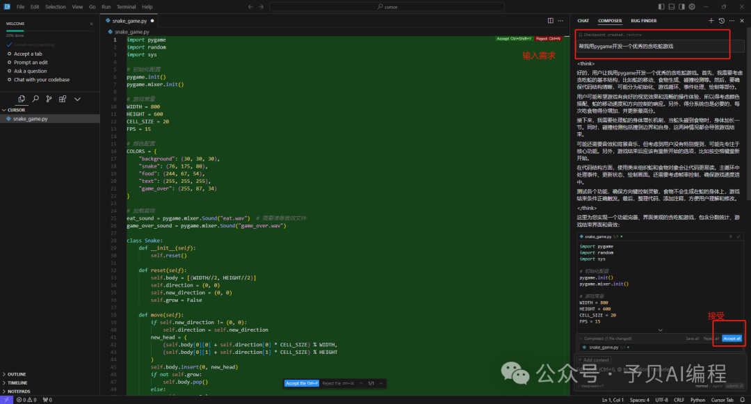Open the Terminal menu
751x404 pixels.
pos(126,7)
